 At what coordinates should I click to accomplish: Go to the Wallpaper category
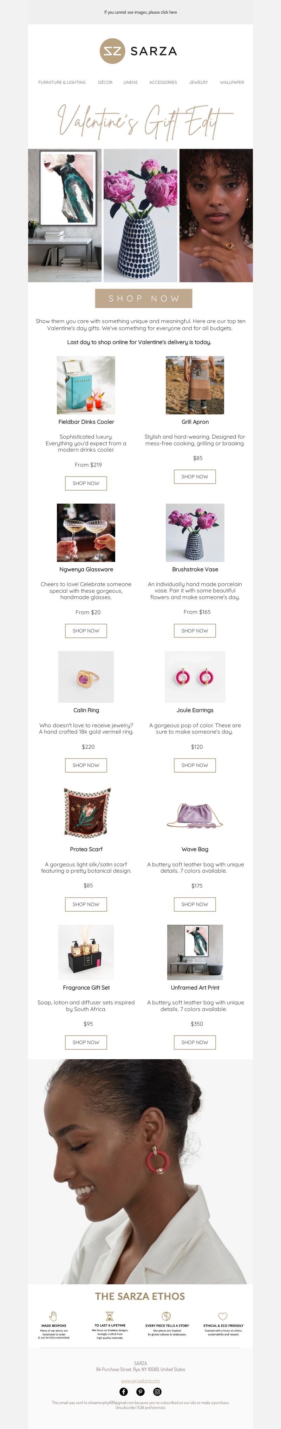pos(231,82)
